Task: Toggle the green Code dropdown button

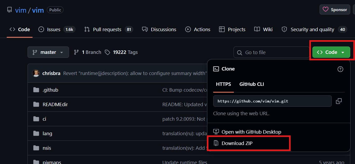Action: pos(331,52)
